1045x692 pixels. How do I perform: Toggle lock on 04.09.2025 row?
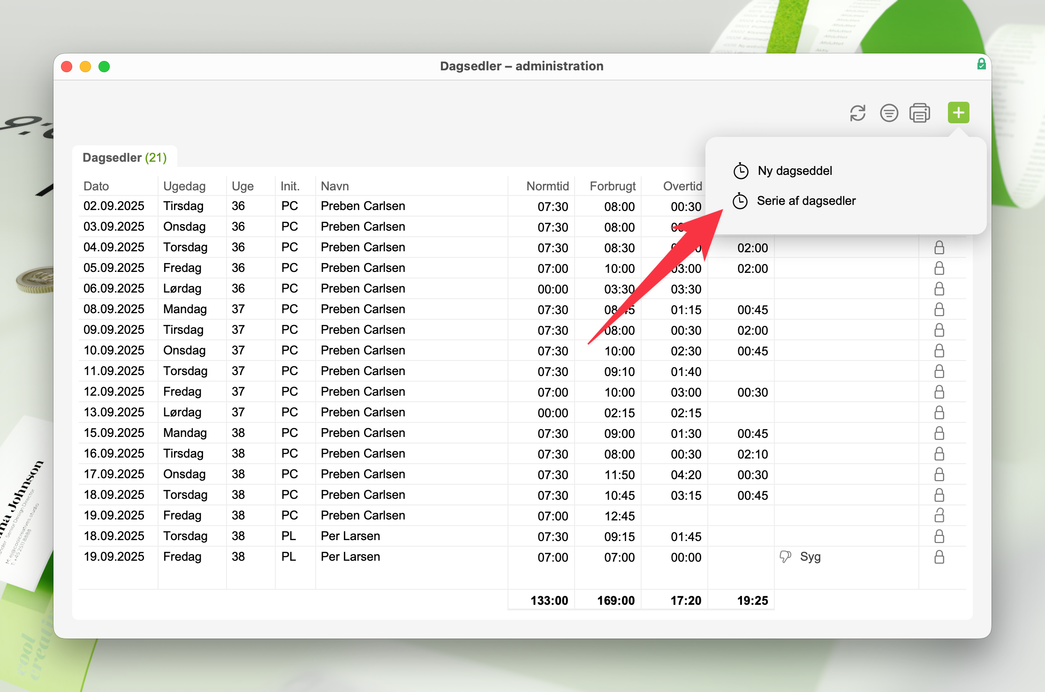939,248
